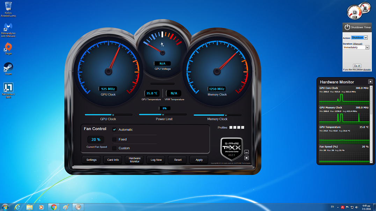Minimize TRIXX with the underscore icon

pos(246,152)
